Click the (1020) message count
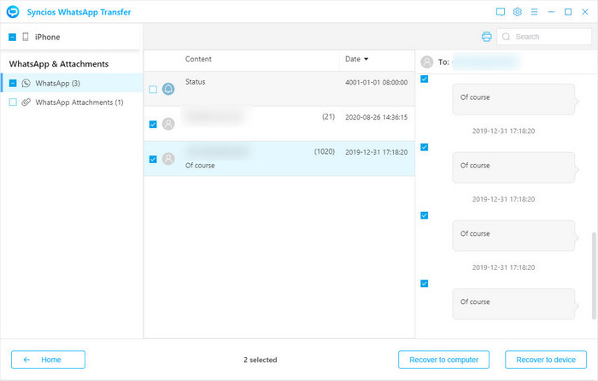 (x=325, y=151)
